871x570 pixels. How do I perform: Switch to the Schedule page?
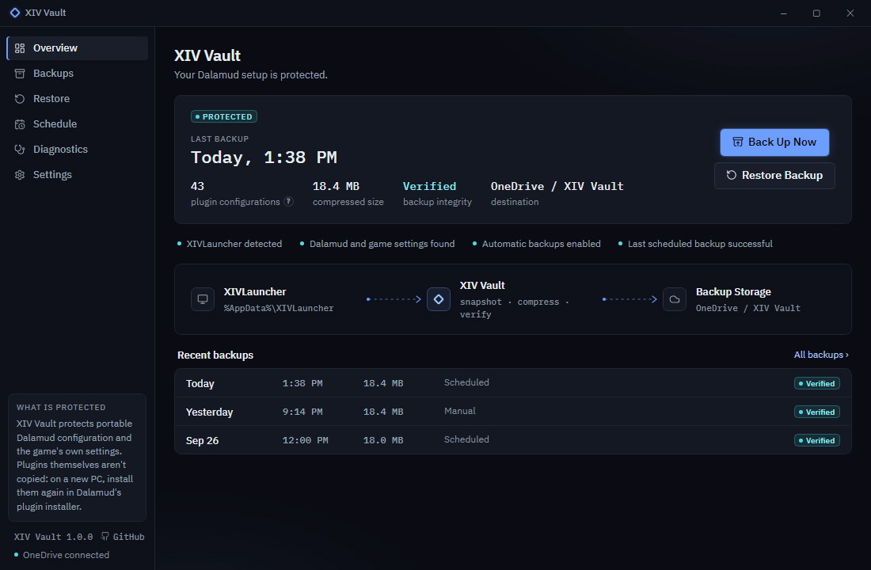point(78,124)
